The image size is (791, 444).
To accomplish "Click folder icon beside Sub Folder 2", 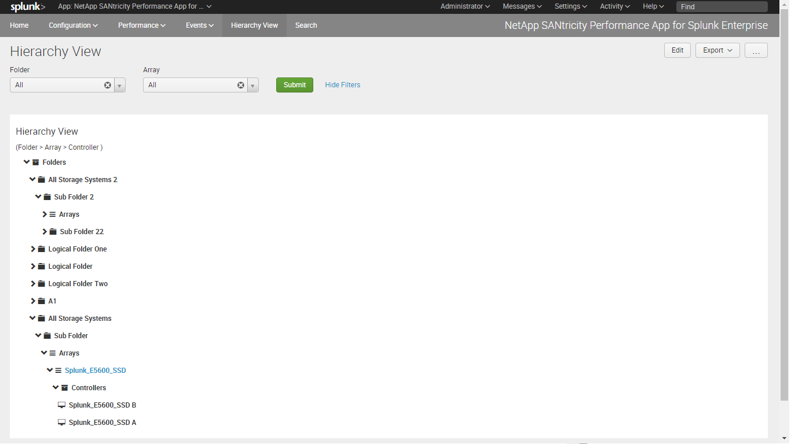I will pyautogui.click(x=47, y=197).
